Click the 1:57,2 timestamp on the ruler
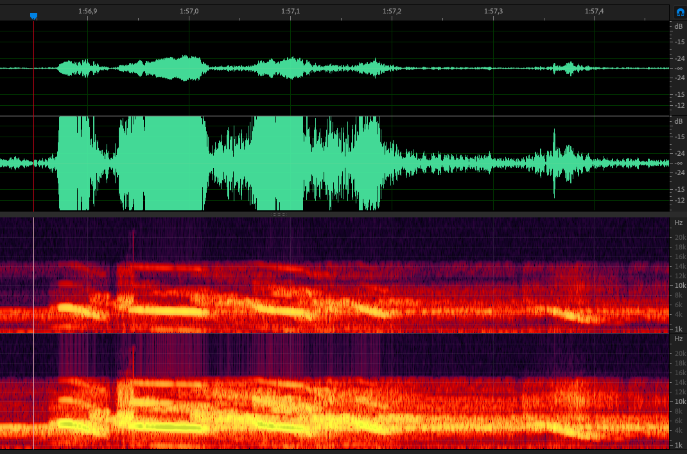This screenshot has width=687, height=454. pos(392,12)
